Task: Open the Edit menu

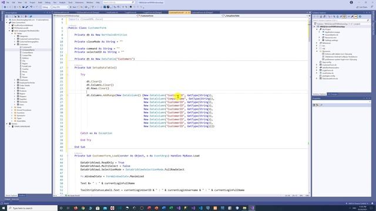Action: [x=14, y=2]
